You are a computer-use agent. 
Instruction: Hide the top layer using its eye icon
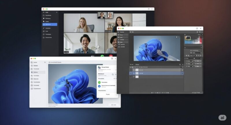point(134,70)
